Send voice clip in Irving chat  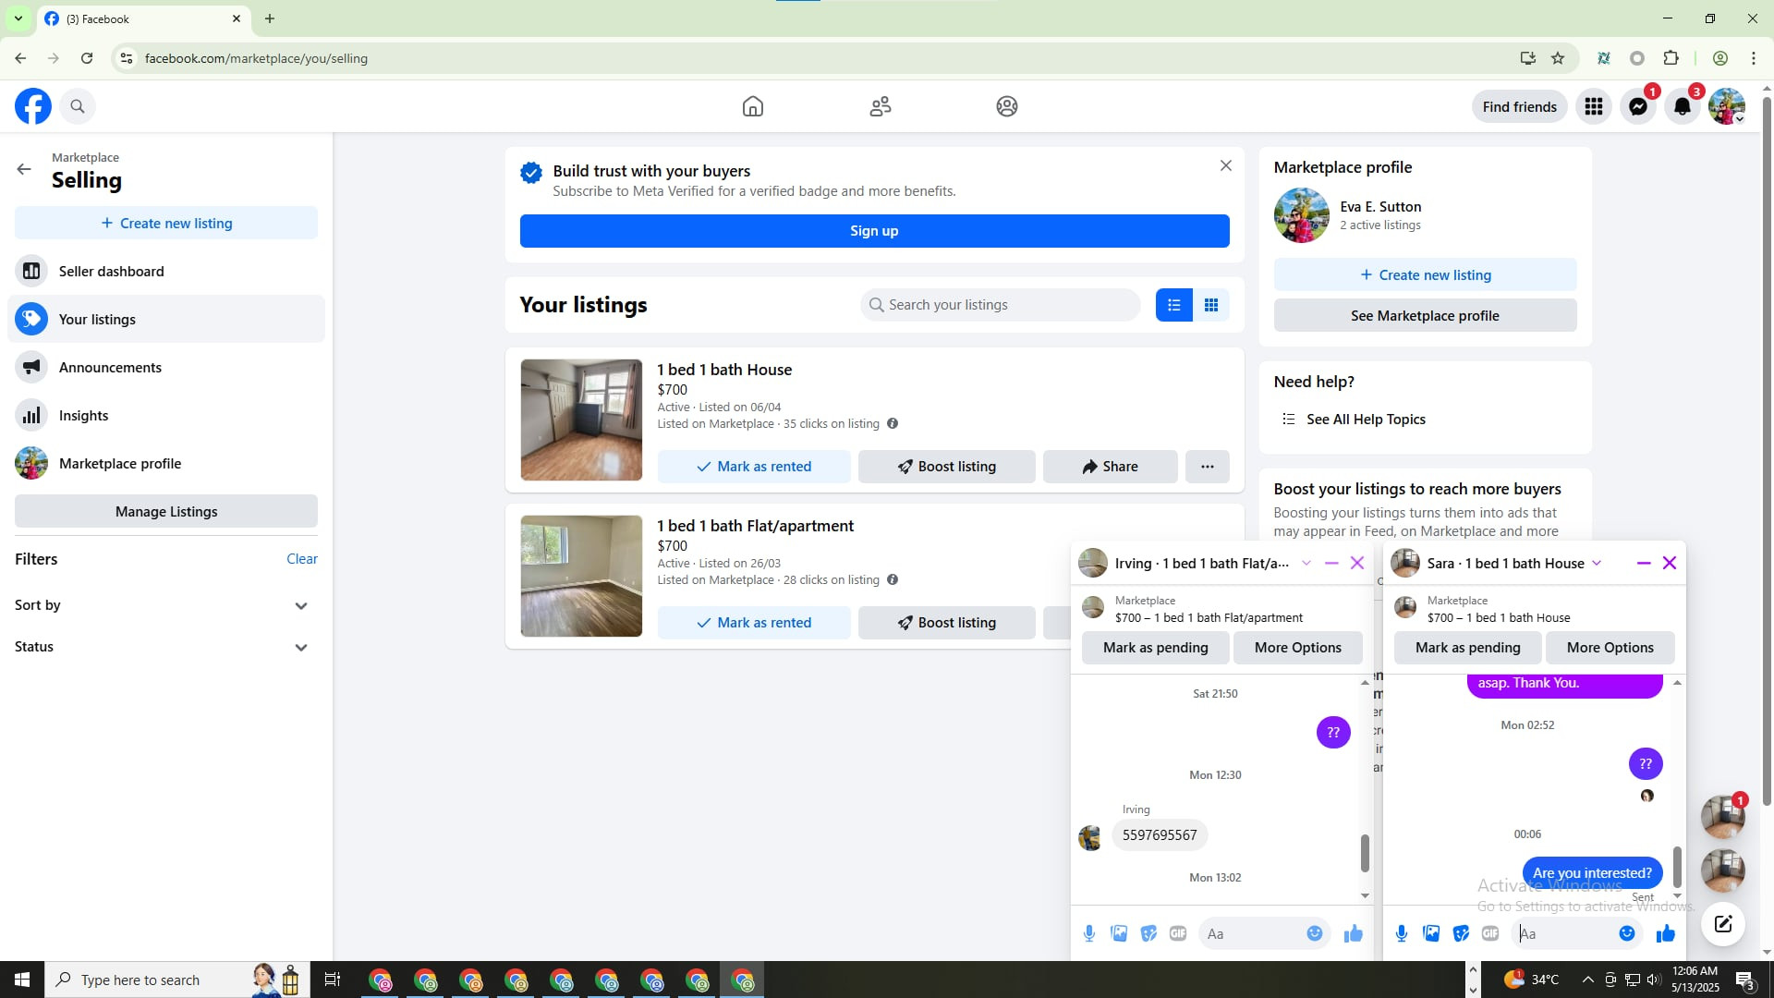1089,934
